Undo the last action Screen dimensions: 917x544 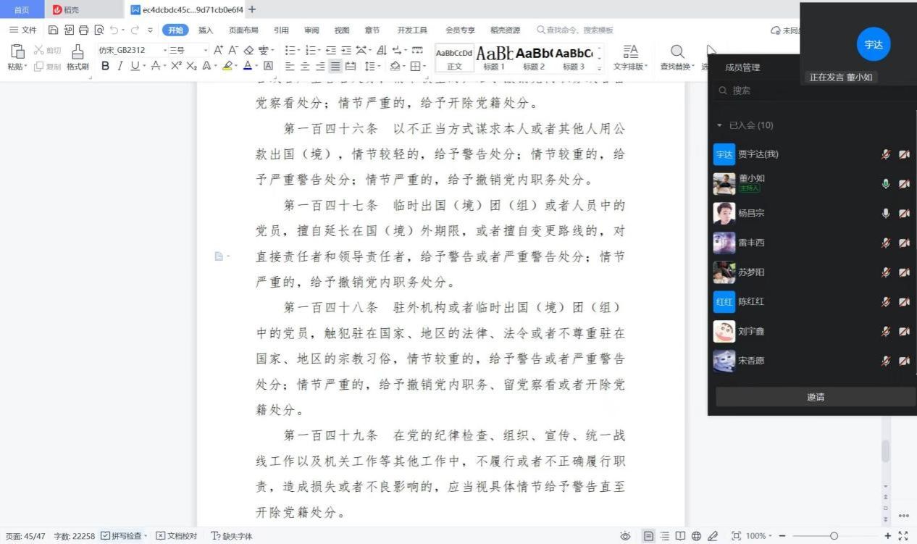[x=114, y=30]
